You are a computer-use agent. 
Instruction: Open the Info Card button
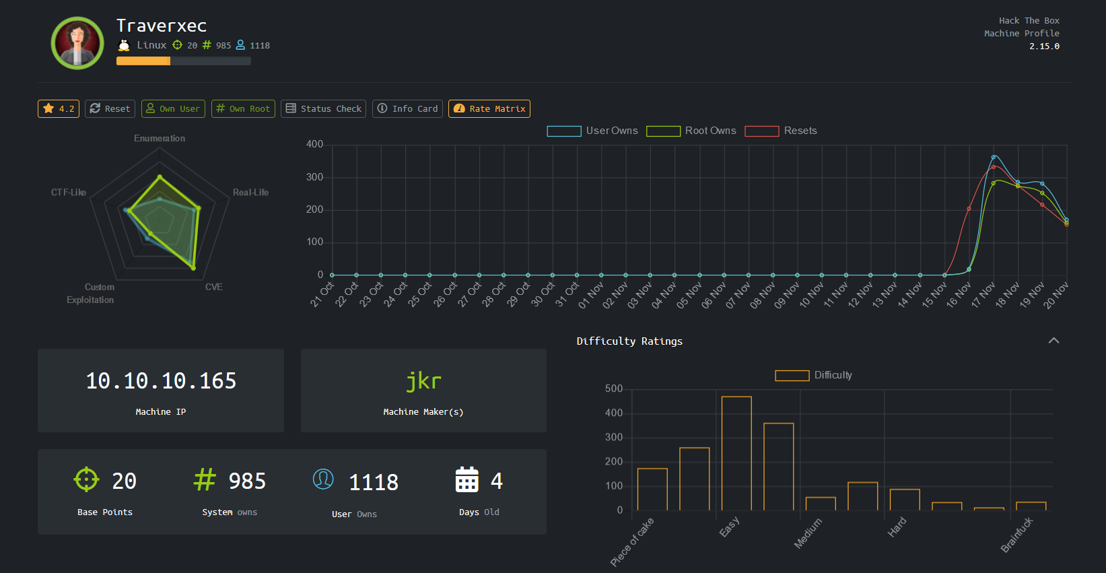coord(407,108)
